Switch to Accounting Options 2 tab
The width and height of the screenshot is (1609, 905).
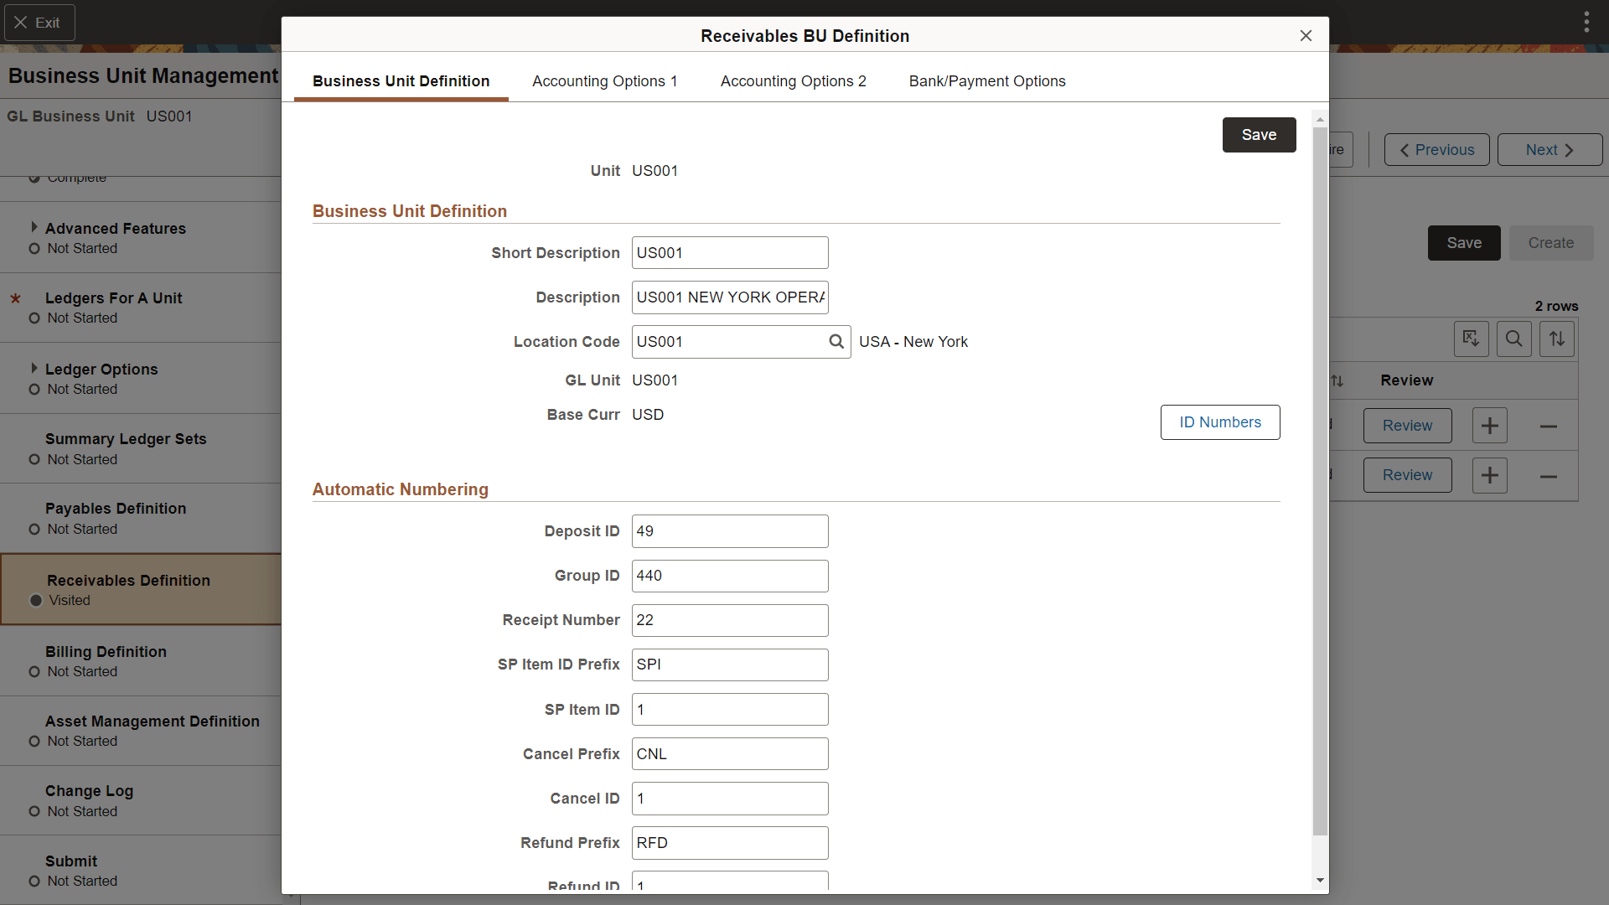pyautogui.click(x=793, y=81)
